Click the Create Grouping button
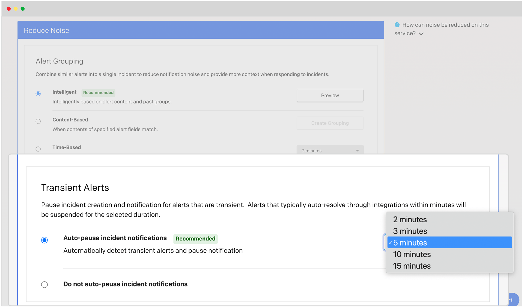 pos(330,123)
